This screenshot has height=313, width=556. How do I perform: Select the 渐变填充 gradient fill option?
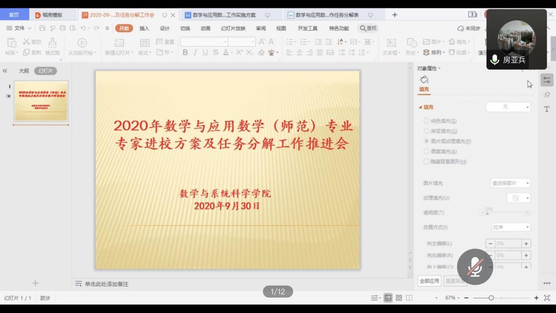coord(426,131)
